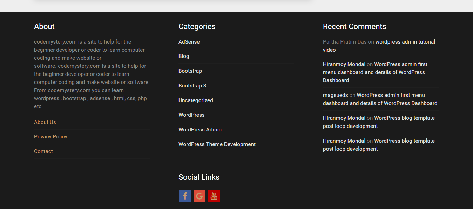Browse the WordPress Theme Development category
The image size is (473, 209).
point(217,144)
